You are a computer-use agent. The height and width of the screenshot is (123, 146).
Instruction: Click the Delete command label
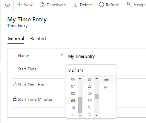coord(86,5)
